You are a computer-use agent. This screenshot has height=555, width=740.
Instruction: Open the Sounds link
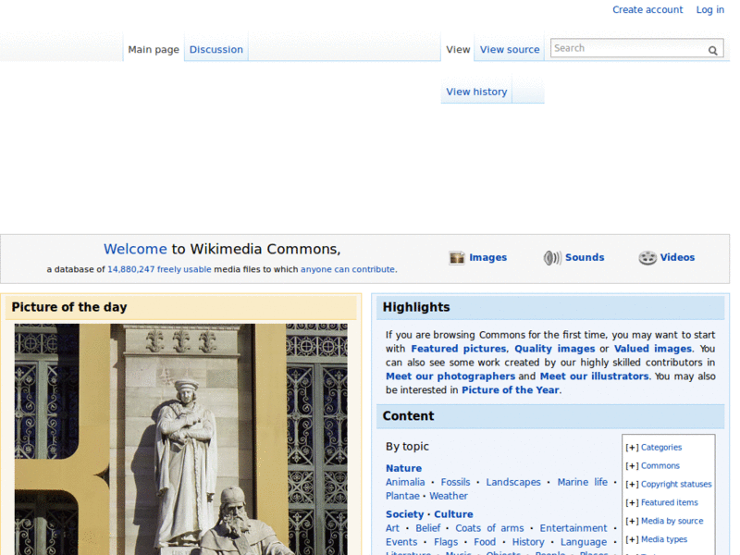pos(585,257)
